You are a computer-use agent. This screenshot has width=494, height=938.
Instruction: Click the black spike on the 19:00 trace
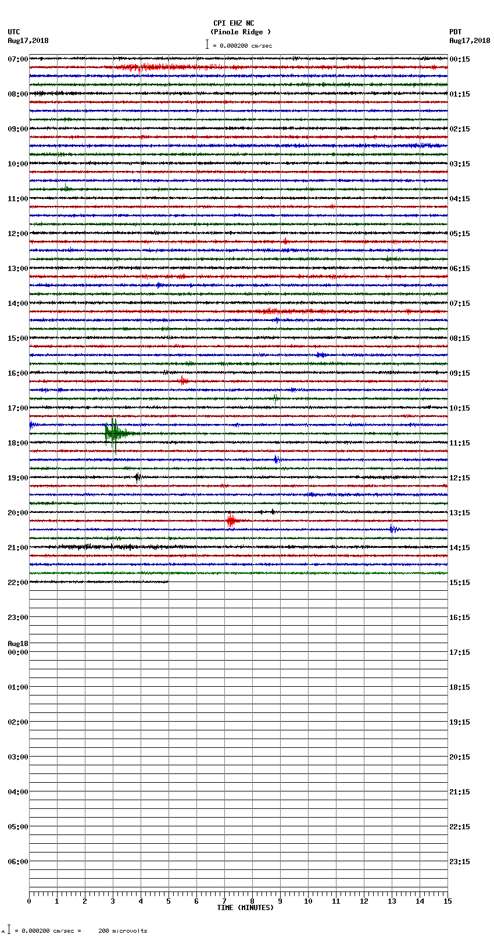pyautogui.click(x=138, y=477)
